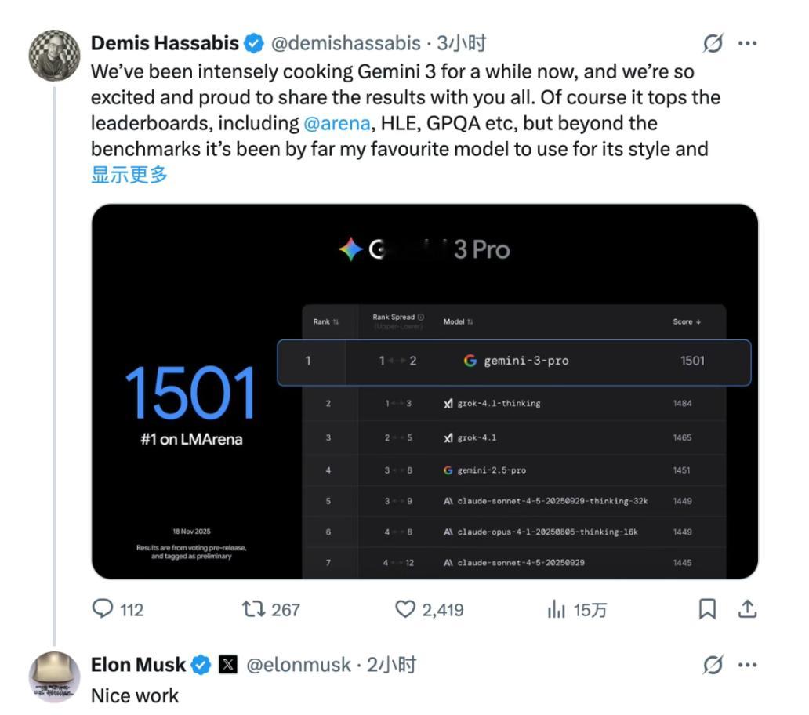Open the more options menu on Elon's reply
The image size is (809, 715).
pyautogui.click(x=747, y=663)
